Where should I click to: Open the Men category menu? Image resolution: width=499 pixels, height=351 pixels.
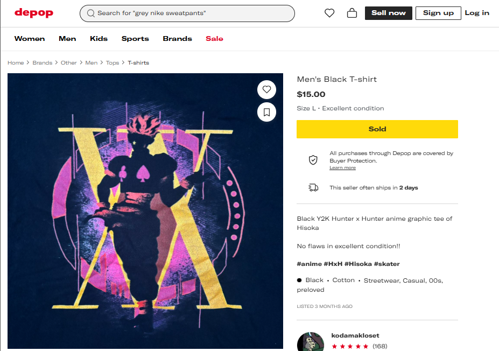tap(67, 39)
